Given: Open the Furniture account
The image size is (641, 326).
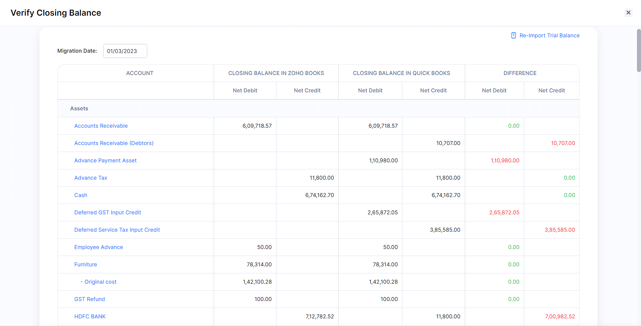Looking at the screenshot, I should click(x=85, y=264).
